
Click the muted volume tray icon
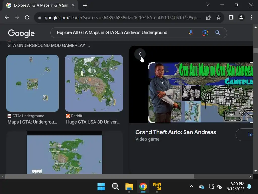pos(219,187)
